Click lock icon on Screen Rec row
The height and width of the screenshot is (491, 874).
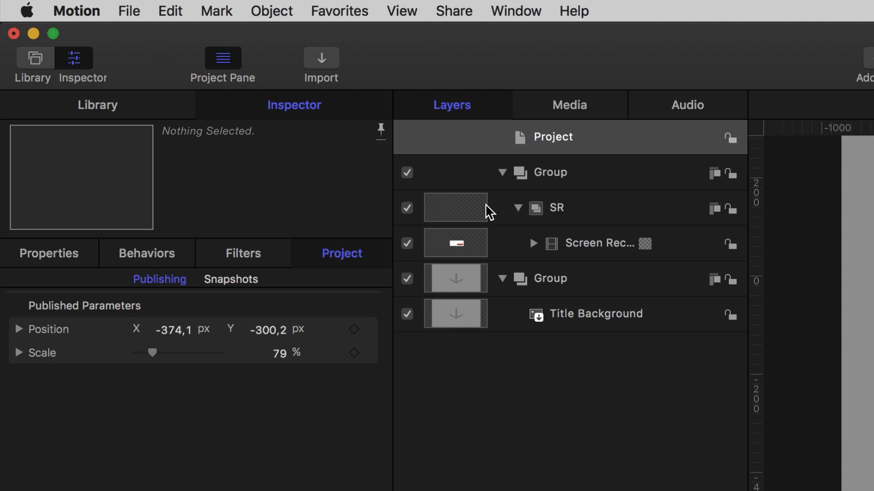click(731, 244)
